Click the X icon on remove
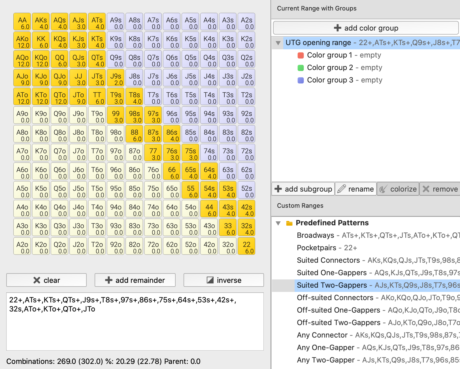Viewport: 460px width, 369px height. click(426, 189)
